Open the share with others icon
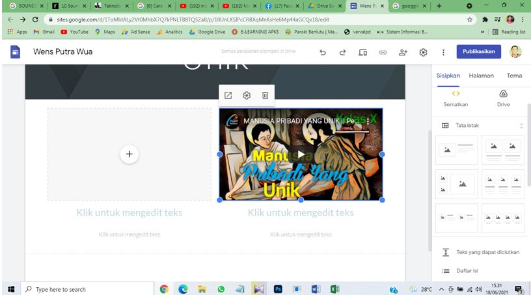Viewport: 531px width, 295px height. coord(403,52)
